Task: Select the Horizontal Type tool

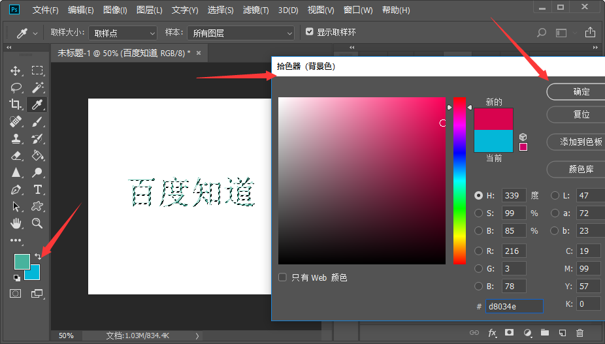Action: [x=37, y=189]
